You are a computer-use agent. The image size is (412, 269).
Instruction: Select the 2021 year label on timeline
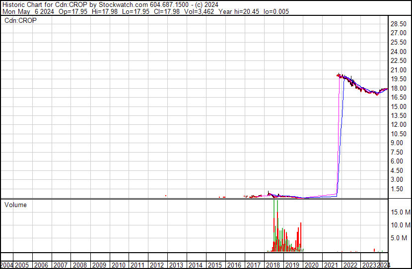pyautogui.click(x=331, y=265)
